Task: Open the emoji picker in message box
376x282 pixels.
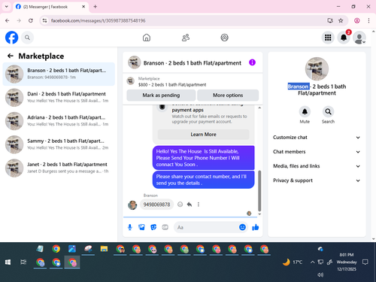Action: [x=242, y=227]
